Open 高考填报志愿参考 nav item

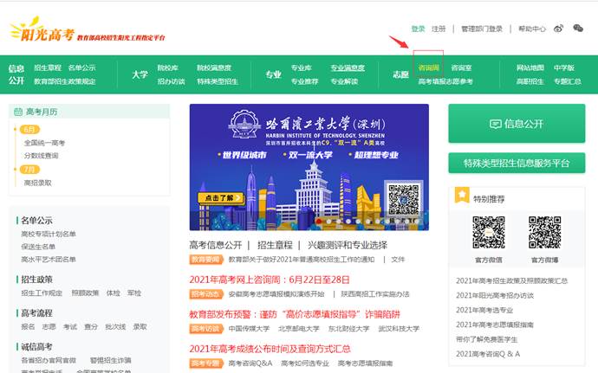pos(445,81)
